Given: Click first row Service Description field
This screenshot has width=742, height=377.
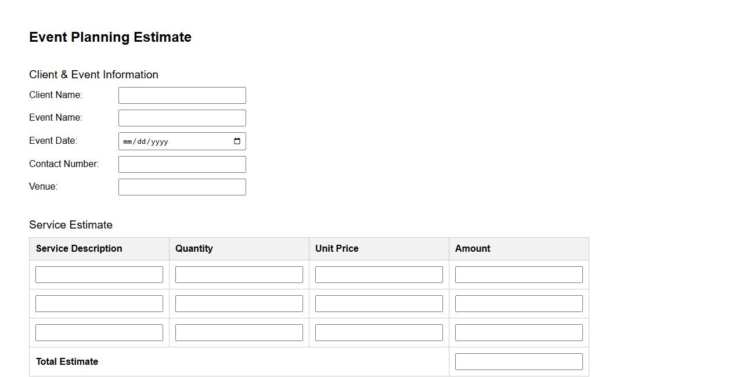Looking at the screenshot, I should (x=99, y=275).
